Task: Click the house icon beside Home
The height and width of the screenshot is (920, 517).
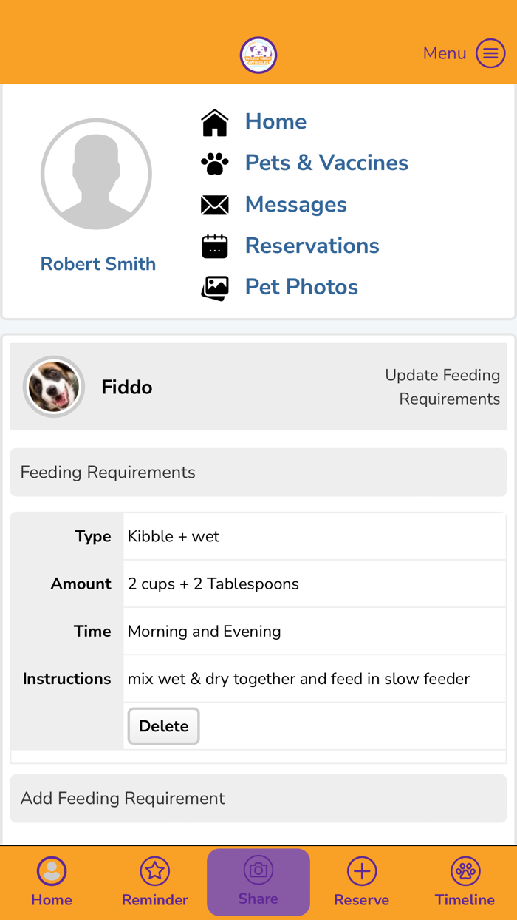Action: 215,123
